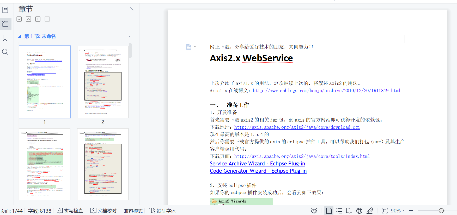This screenshot has width=457, height=215.
Task: Open the find and replace sidebar icon
Action: (5, 52)
